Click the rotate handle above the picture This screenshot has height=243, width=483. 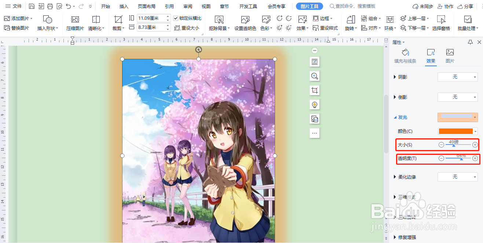[x=198, y=50]
